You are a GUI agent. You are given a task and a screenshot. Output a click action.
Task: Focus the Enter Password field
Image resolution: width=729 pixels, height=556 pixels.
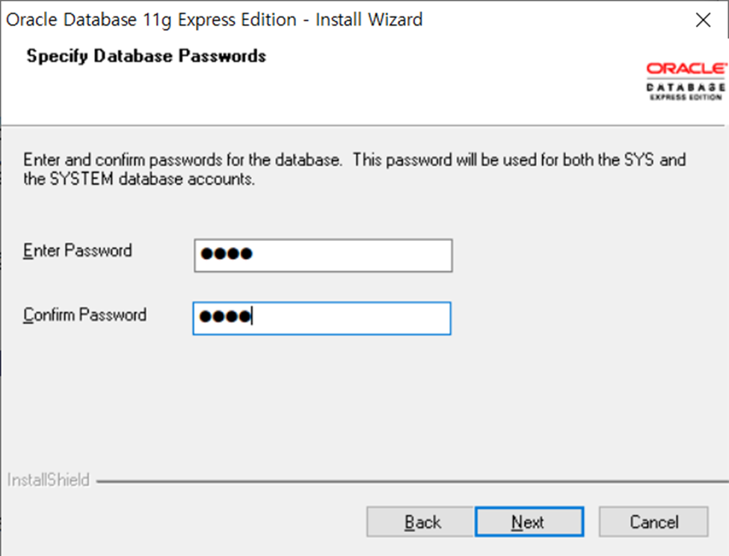(x=323, y=255)
